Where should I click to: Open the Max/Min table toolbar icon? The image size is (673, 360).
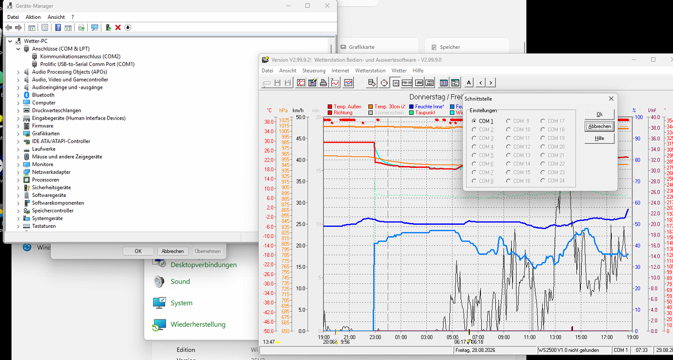pos(455,83)
